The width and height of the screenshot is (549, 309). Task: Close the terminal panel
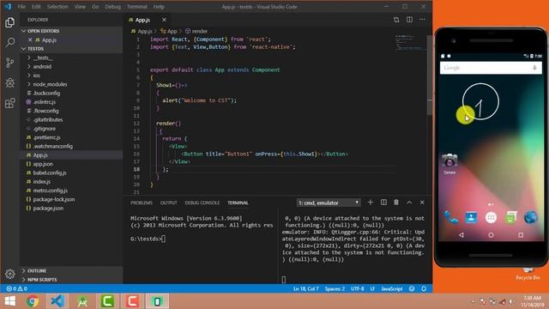[422, 203]
